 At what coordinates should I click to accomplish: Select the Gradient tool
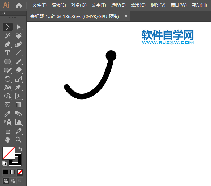click(18, 105)
